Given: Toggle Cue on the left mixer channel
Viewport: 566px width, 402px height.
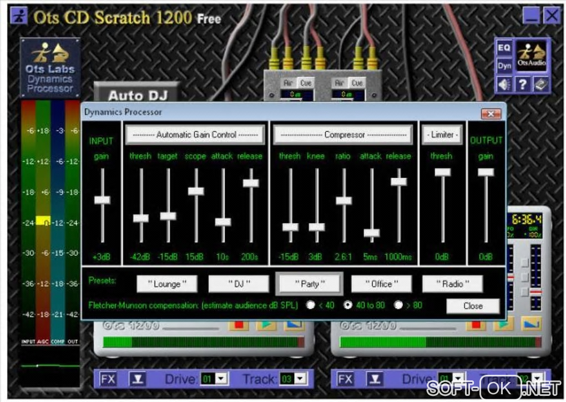Looking at the screenshot, I should click(x=305, y=83).
